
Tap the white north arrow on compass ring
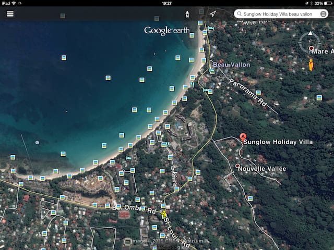point(311,33)
